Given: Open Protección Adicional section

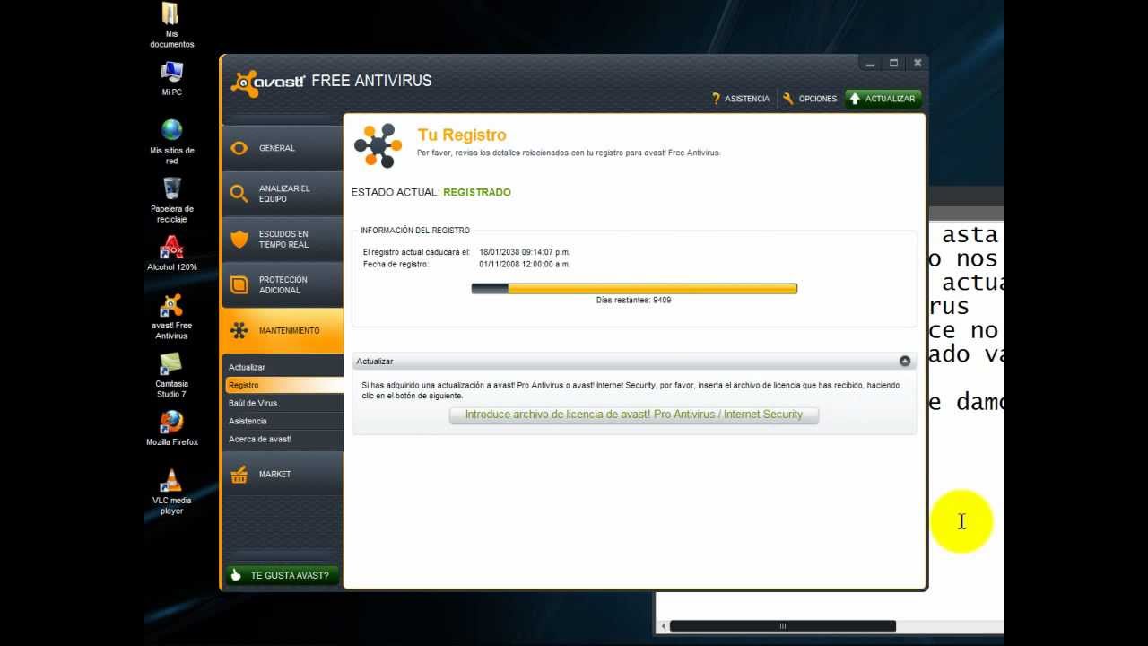Looking at the screenshot, I should point(283,284).
